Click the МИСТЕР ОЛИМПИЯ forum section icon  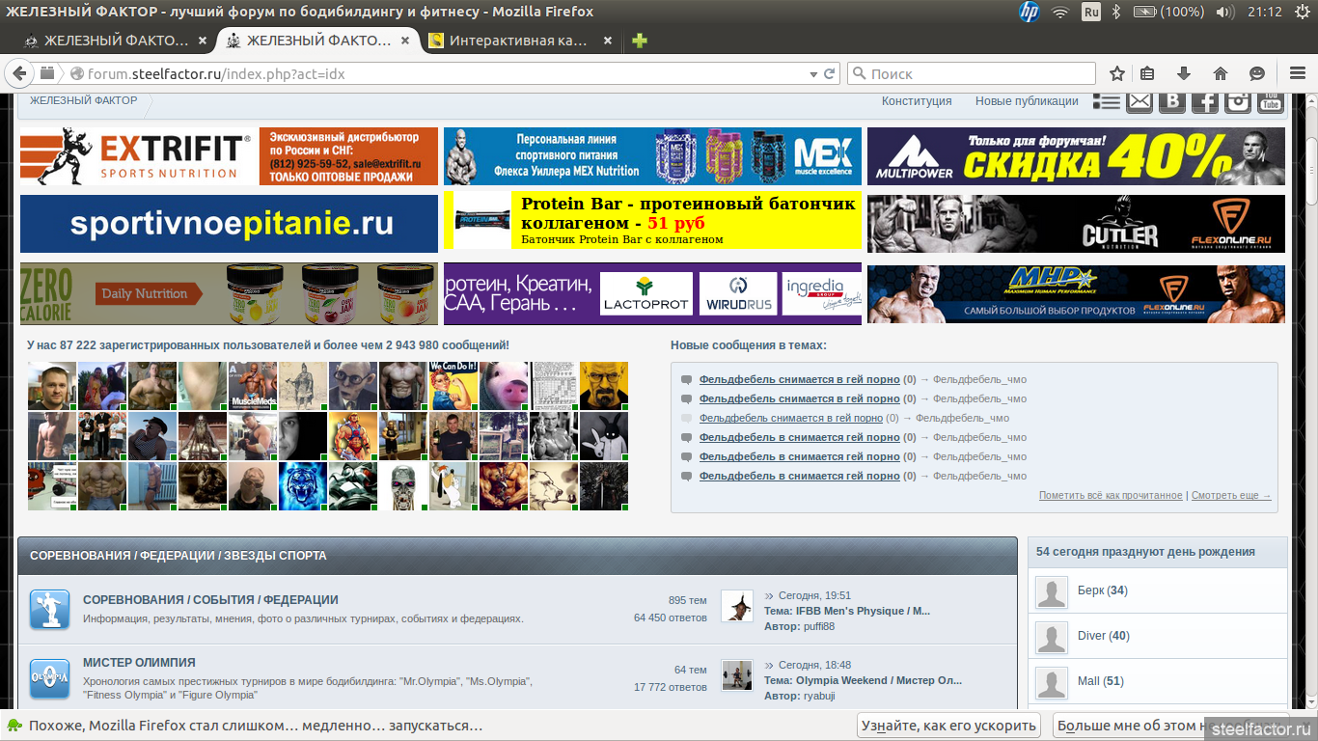pyautogui.click(x=49, y=678)
